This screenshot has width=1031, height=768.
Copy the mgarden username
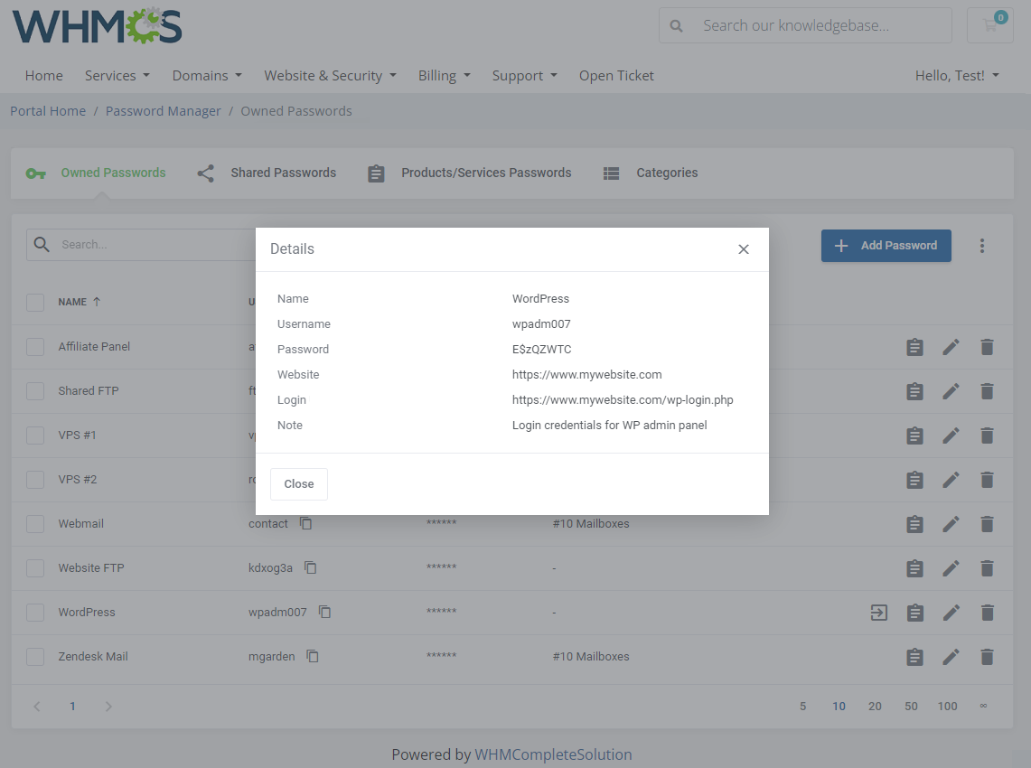[313, 656]
